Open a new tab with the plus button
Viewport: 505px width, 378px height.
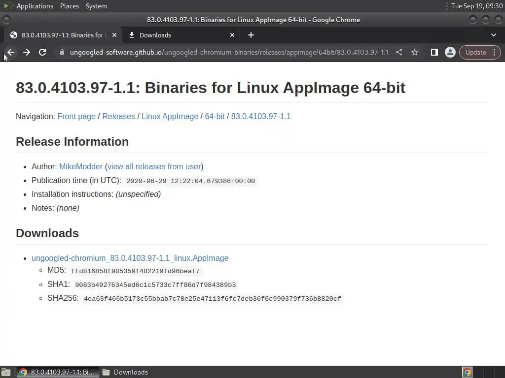click(x=251, y=35)
